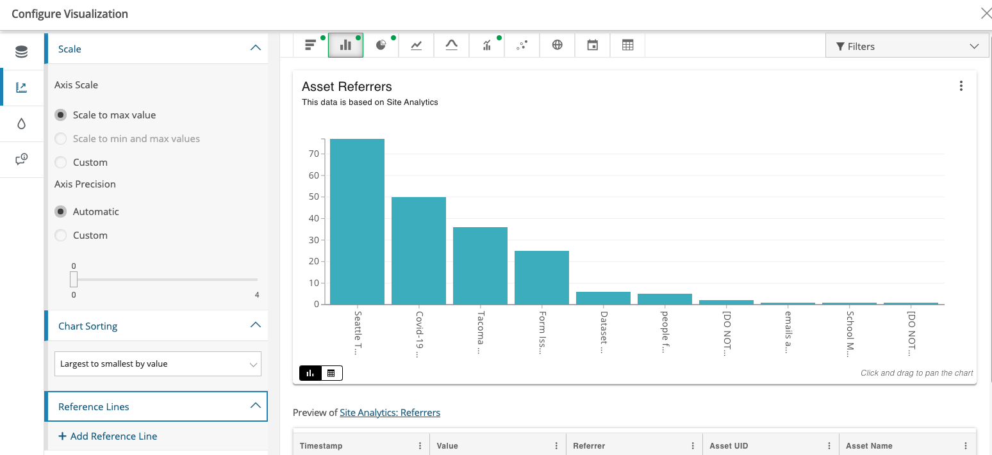The height and width of the screenshot is (455, 992).
Task: Show chart view with the bar icon
Action: point(310,373)
